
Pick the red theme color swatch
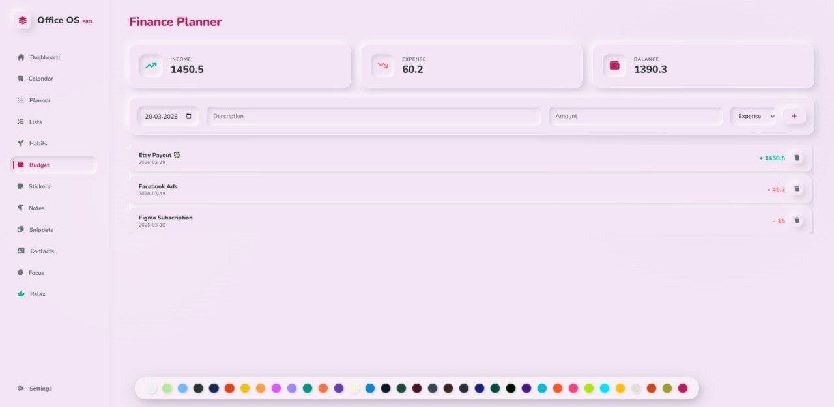[229, 387]
